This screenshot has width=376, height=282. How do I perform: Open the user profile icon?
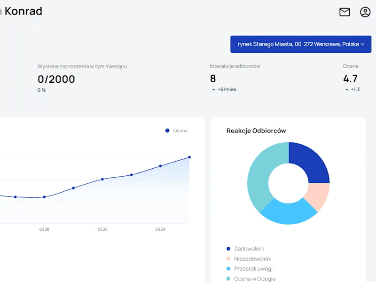click(x=365, y=12)
